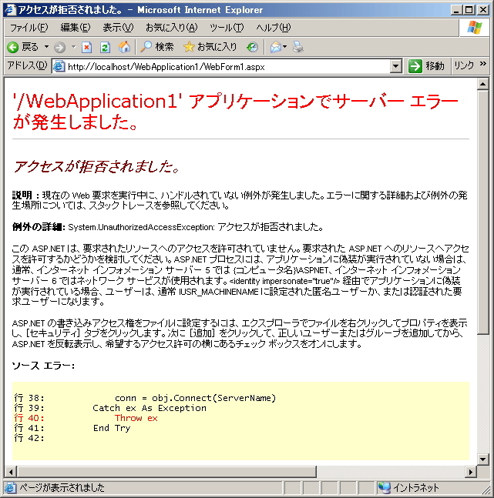Click the status bar page icon

tap(10, 487)
